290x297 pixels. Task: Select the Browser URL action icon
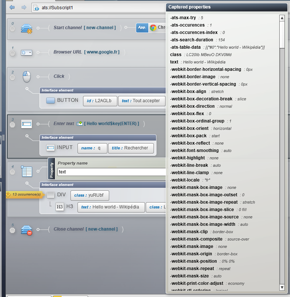[x=27, y=52]
